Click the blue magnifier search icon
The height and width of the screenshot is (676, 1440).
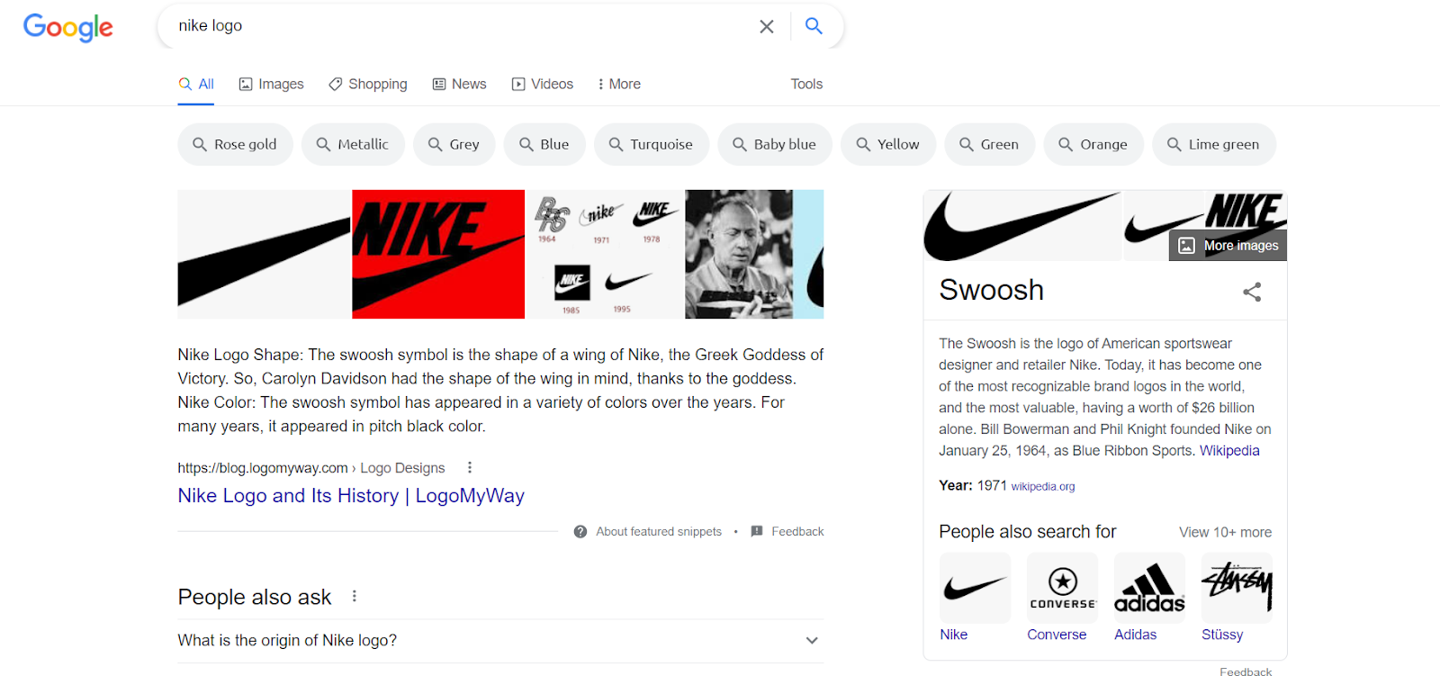tap(814, 26)
